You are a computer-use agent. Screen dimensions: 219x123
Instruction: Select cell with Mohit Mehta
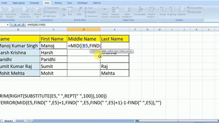pos(20,73)
